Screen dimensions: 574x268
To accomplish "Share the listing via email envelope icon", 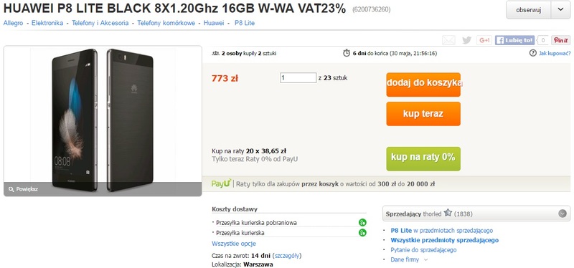I will [448, 40].
